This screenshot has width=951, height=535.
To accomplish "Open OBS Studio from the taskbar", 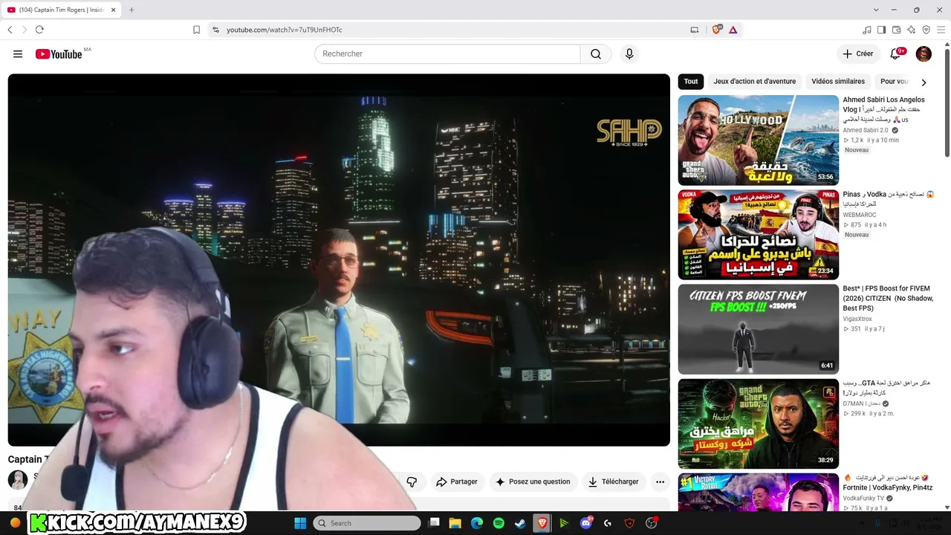I will 652,523.
